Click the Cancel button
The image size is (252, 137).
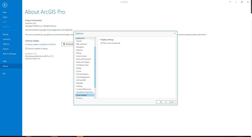171,102
